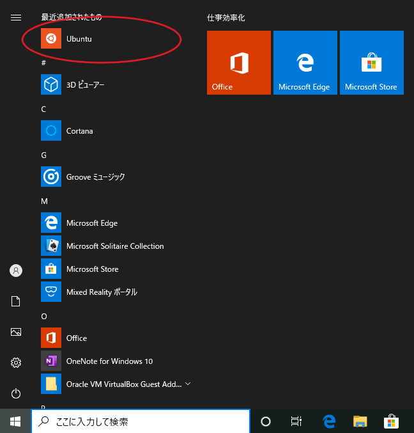Open Microsoft Solitaire Collection
This screenshot has width=414, height=433.
tap(114, 246)
